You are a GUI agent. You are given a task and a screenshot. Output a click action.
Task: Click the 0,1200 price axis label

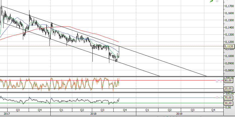tap(229, 42)
